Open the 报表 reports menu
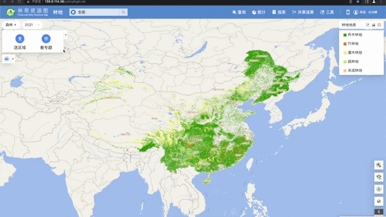The height and width of the screenshot is (217, 386). coord(279,12)
